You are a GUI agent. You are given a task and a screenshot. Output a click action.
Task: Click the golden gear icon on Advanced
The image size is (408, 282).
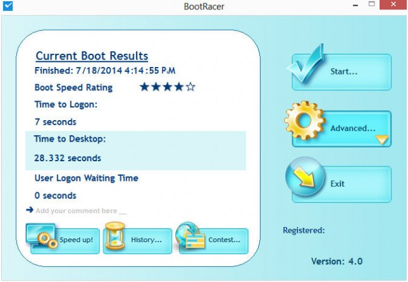(305, 121)
